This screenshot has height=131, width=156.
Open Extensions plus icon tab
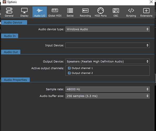[146, 12]
